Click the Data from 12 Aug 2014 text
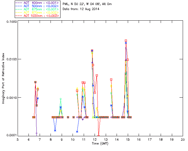 point(81,9)
